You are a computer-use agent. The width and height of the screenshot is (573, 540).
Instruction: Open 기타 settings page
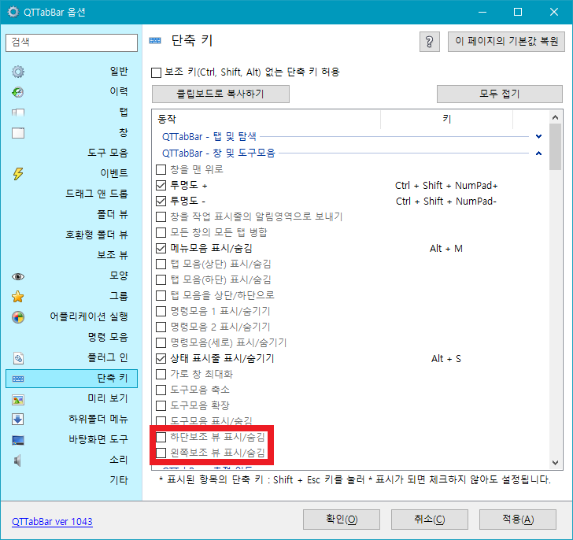(x=72, y=480)
